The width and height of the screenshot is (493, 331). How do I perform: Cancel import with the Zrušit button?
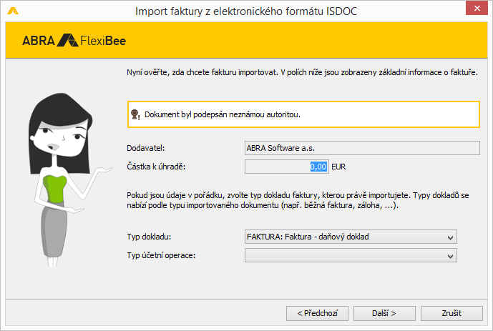[x=451, y=313]
